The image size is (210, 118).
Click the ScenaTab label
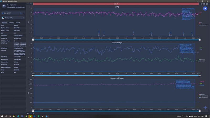pos(29,4)
